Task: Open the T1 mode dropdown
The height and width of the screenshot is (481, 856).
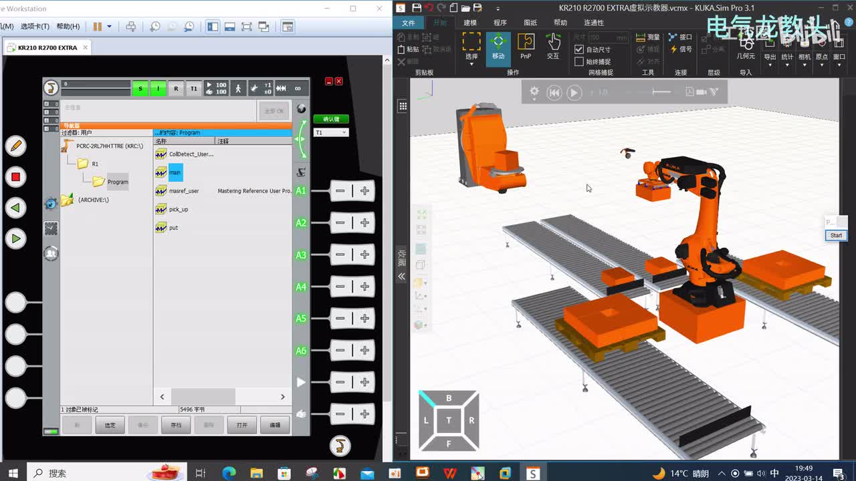Action: 331,132
